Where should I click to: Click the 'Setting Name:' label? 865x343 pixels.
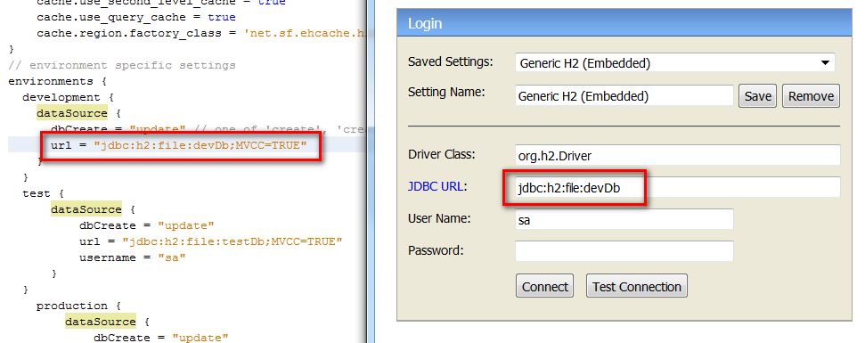[x=446, y=92]
